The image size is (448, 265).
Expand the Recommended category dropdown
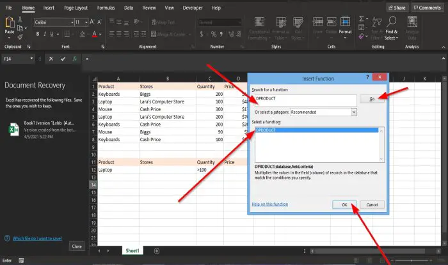[354, 112]
